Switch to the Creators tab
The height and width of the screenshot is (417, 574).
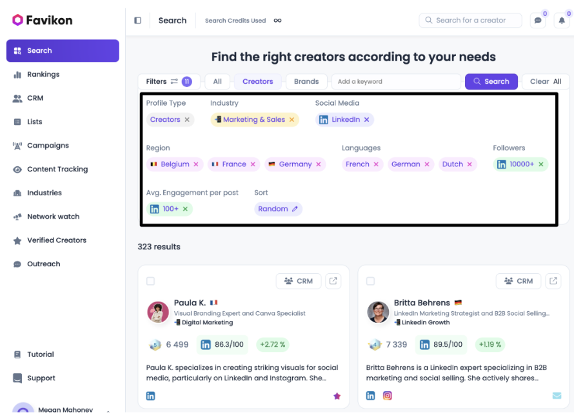pyautogui.click(x=258, y=82)
